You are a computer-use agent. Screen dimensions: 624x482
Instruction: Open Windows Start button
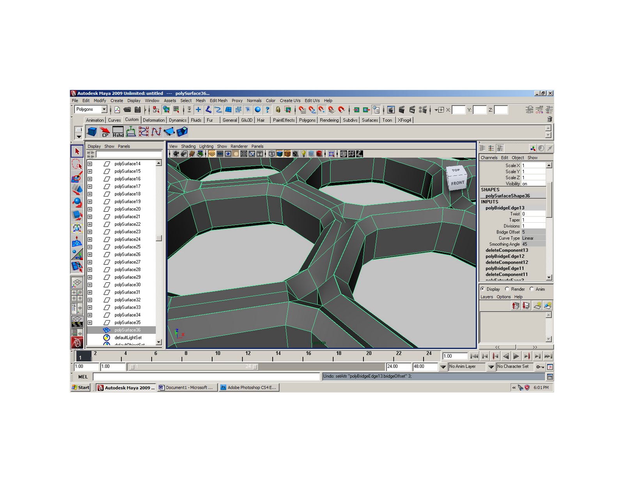[81, 388]
